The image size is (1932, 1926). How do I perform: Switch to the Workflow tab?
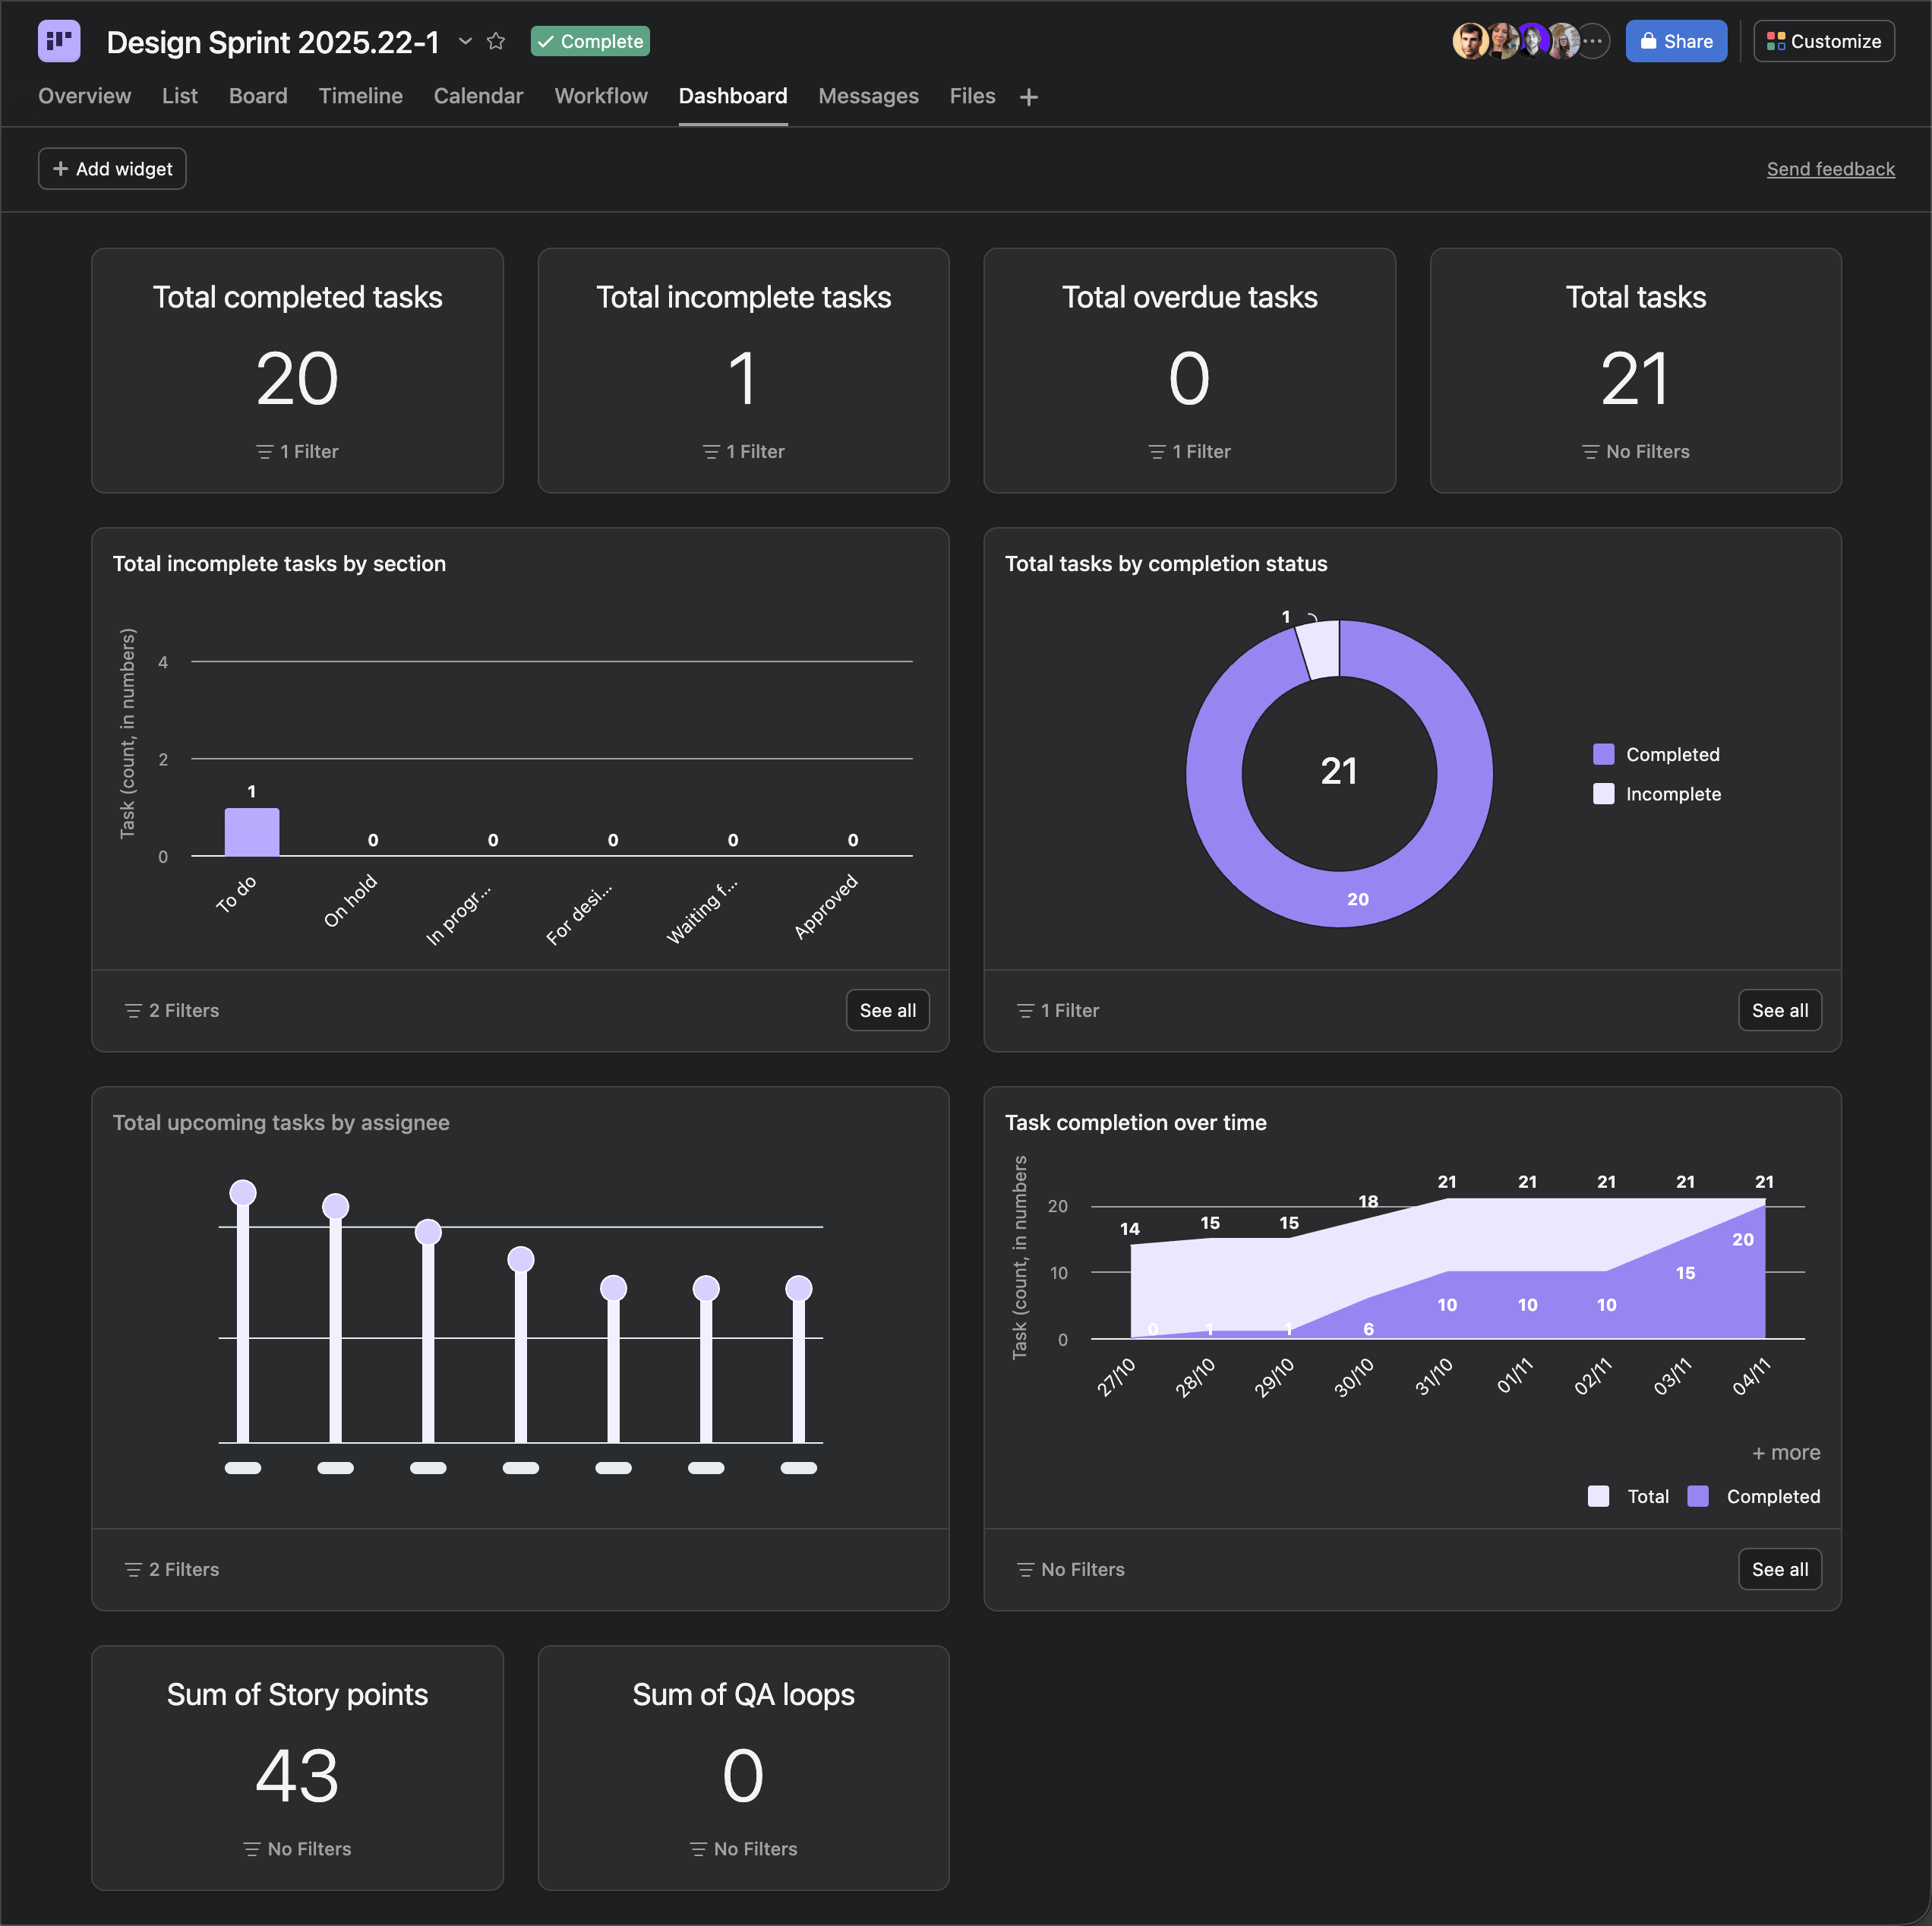[x=601, y=96]
